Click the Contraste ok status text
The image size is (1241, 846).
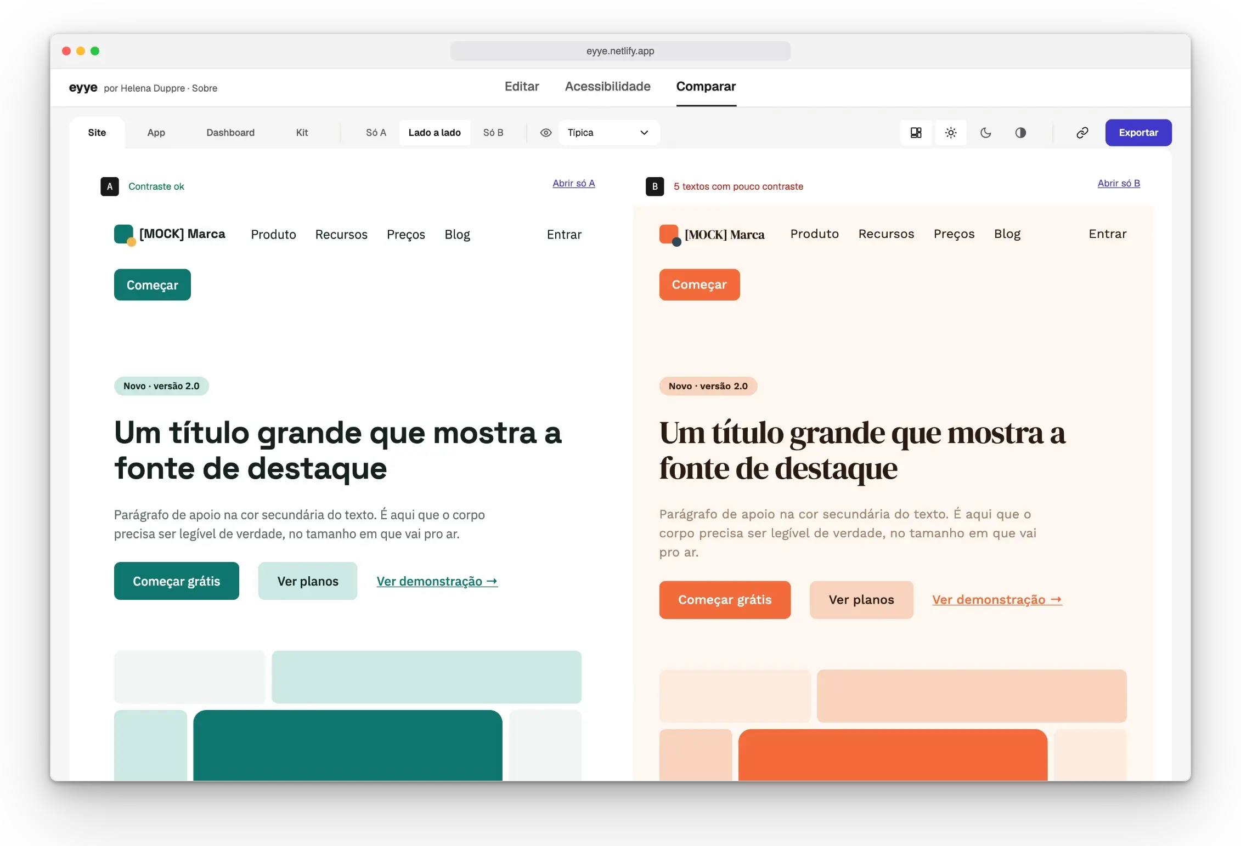(x=156, y=186)
